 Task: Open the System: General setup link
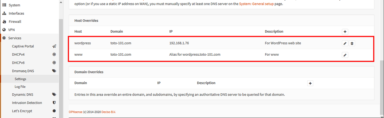coord(256,4)
